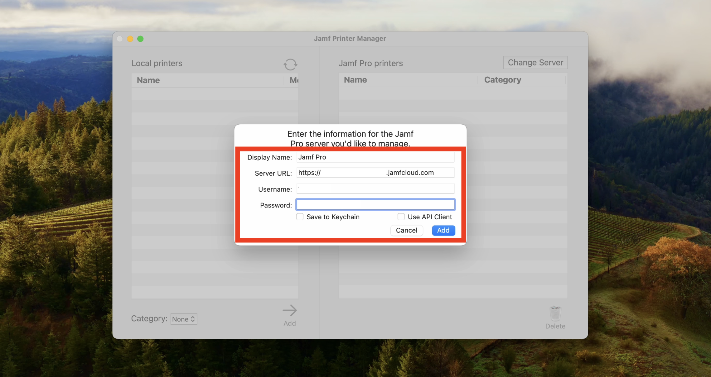Sort Jamf Pro printers by Category column
The image size is (711, 377).
[x=522, y=80]
